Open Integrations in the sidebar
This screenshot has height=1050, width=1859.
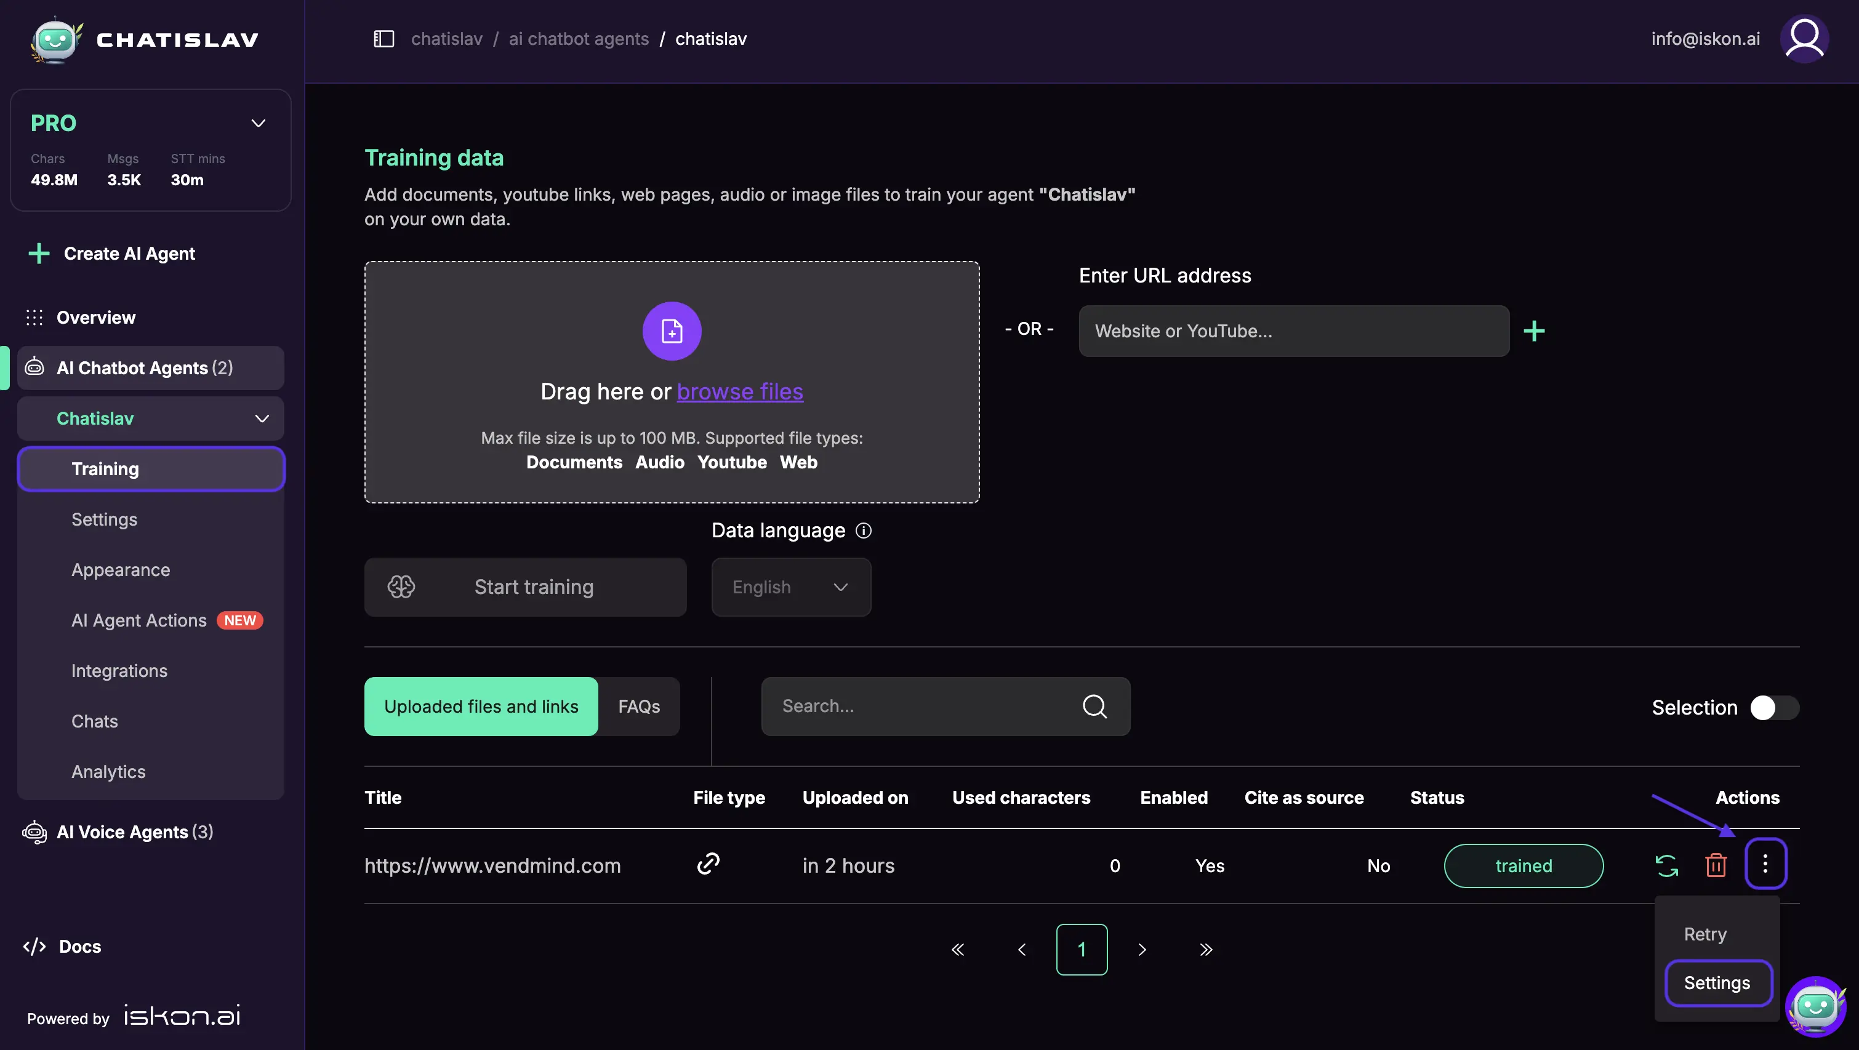click(x=119, y=671)
